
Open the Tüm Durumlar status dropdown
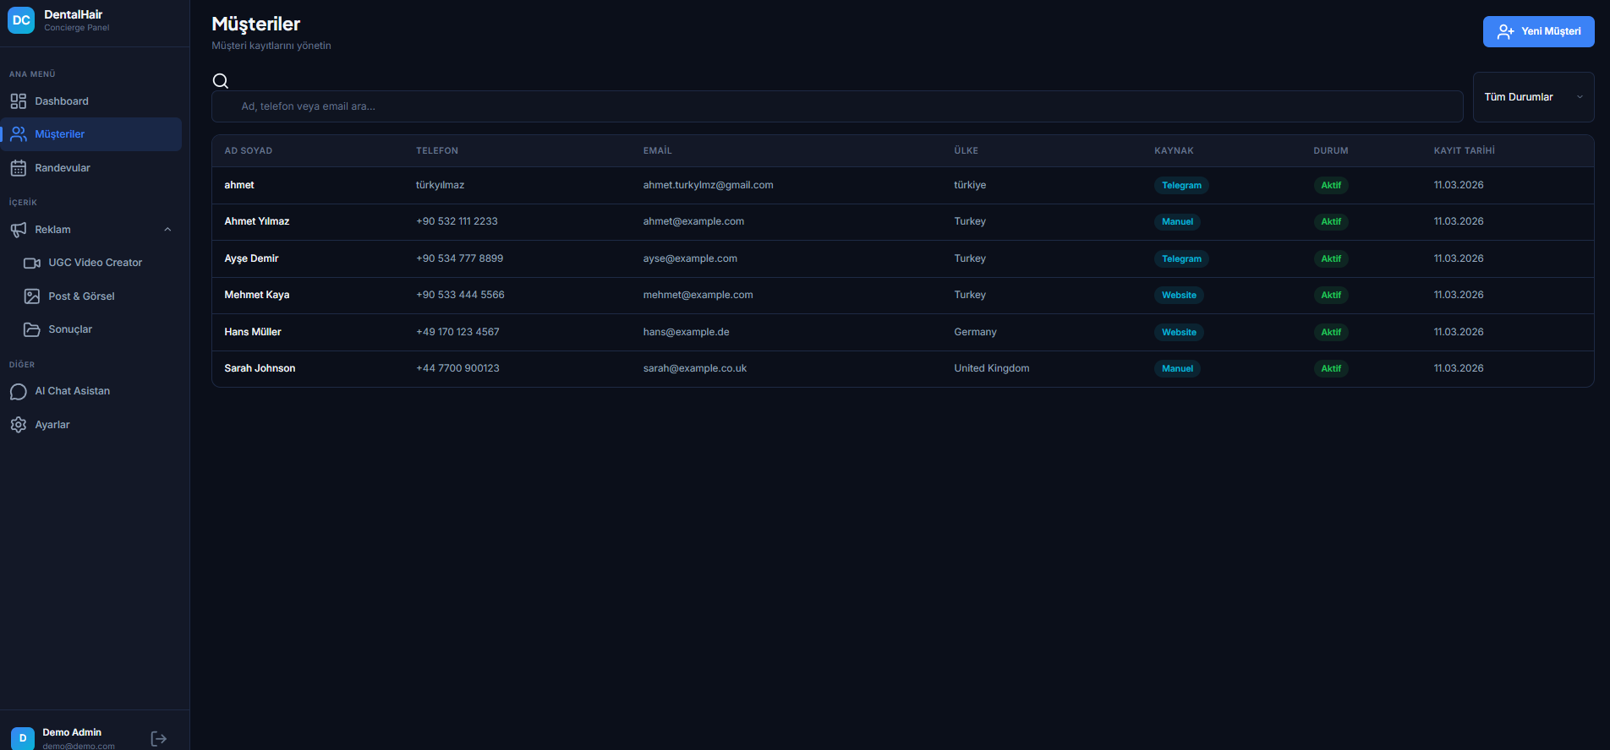pyautogui.click(x=1533, y=97)
